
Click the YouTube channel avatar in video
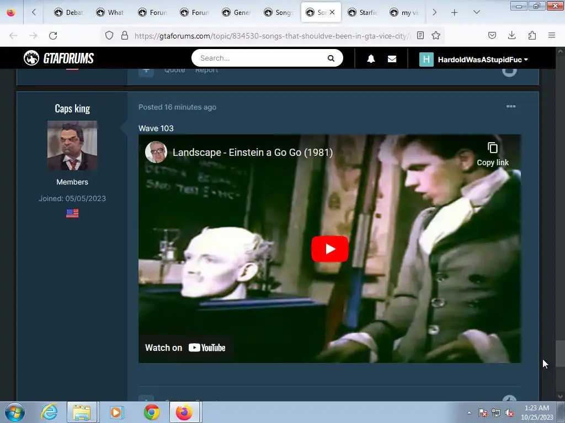(156, 152)
